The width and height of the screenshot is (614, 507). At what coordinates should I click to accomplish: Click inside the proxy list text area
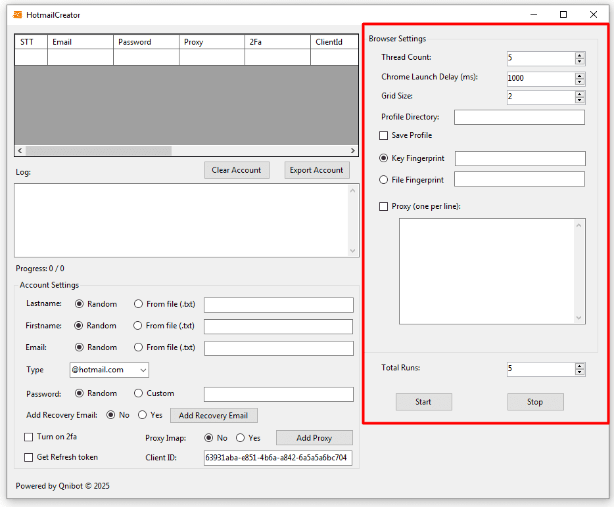click(x=486, y=271)
